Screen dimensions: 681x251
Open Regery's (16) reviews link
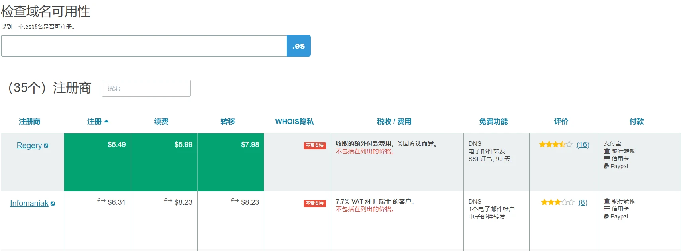(x=583, y=145)
